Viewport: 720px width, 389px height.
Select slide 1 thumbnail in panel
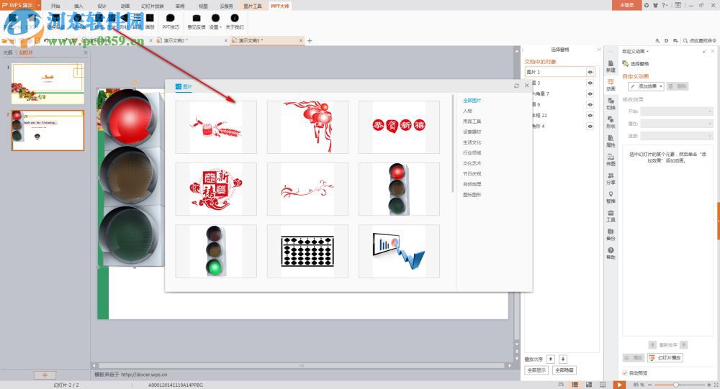tap(48, 83)
